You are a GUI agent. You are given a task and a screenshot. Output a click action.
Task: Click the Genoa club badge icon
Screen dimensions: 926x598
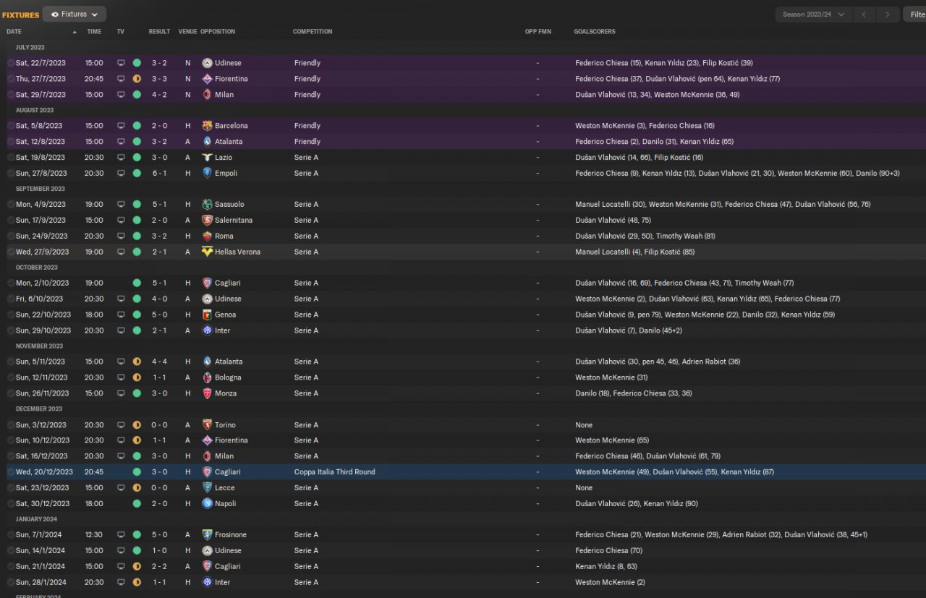pyautogui.click(x=207, y=315)
